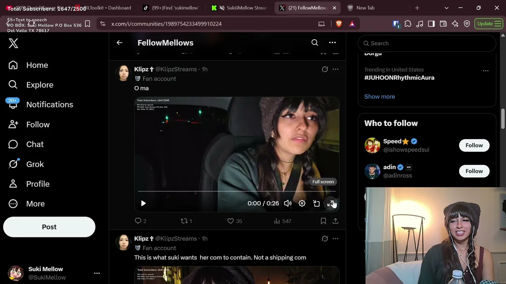
Task: Focus the X Search field
Action: pos(427,43)
